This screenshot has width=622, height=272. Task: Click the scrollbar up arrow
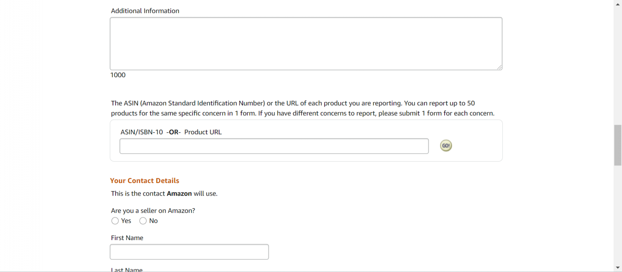618,4
